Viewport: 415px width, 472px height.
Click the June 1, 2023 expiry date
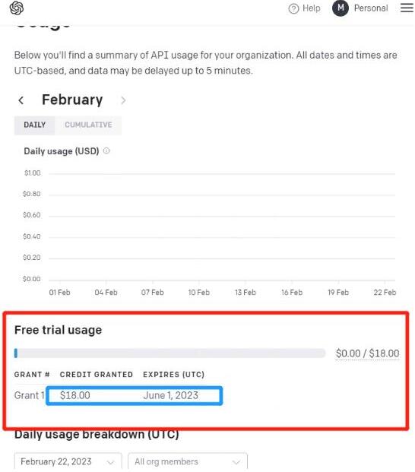click(170, 395)
